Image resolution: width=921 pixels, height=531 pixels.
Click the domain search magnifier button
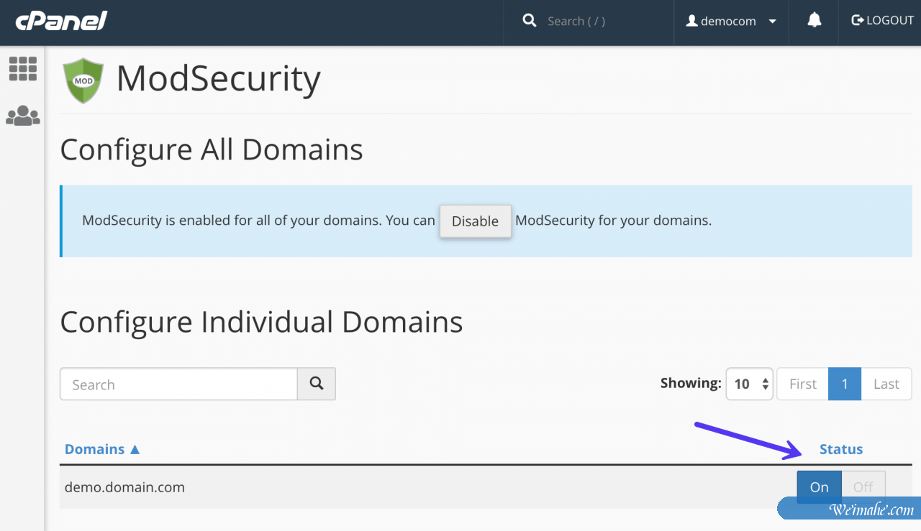[317, 384]
